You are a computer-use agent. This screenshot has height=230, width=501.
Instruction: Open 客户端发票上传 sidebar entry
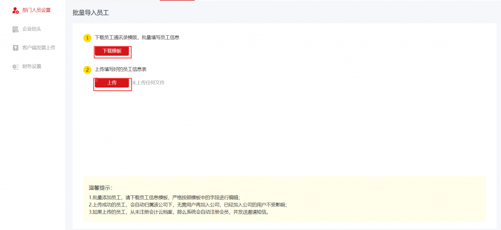tap(39, 48)
